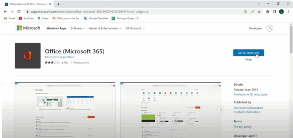Toggle the browser side panel

pyautogui.click(x=274, y=11)
